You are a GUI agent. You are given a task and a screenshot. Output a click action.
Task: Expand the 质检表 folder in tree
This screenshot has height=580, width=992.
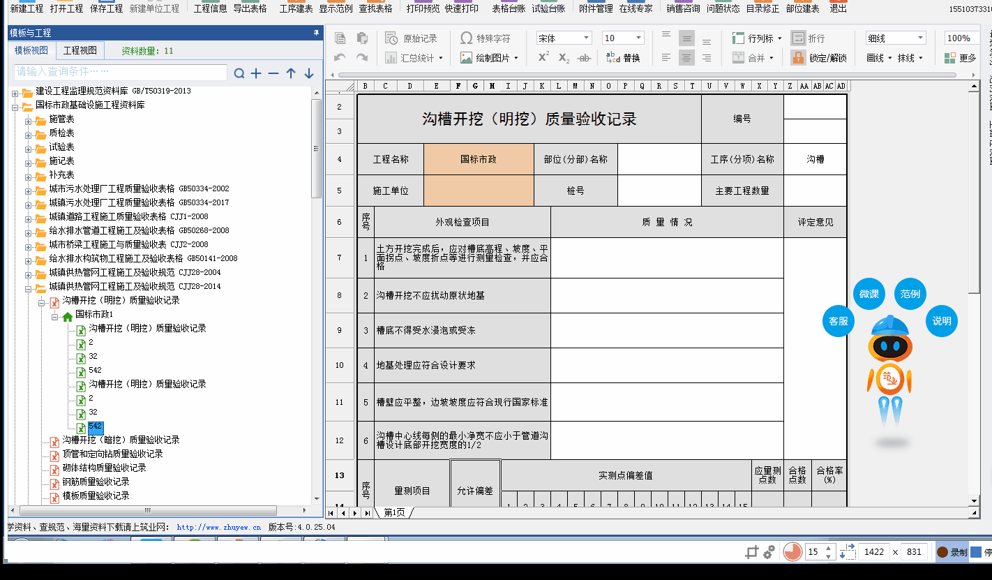(x=29, y=133)
